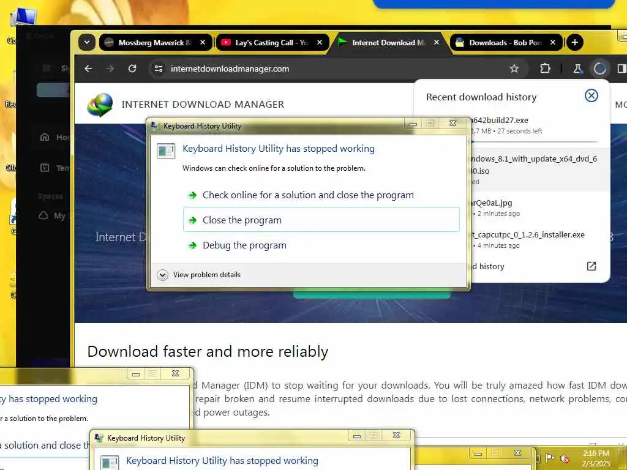Choose Close the program option
This screenshot has width=627, height=470.
click(x=321, y=220)
